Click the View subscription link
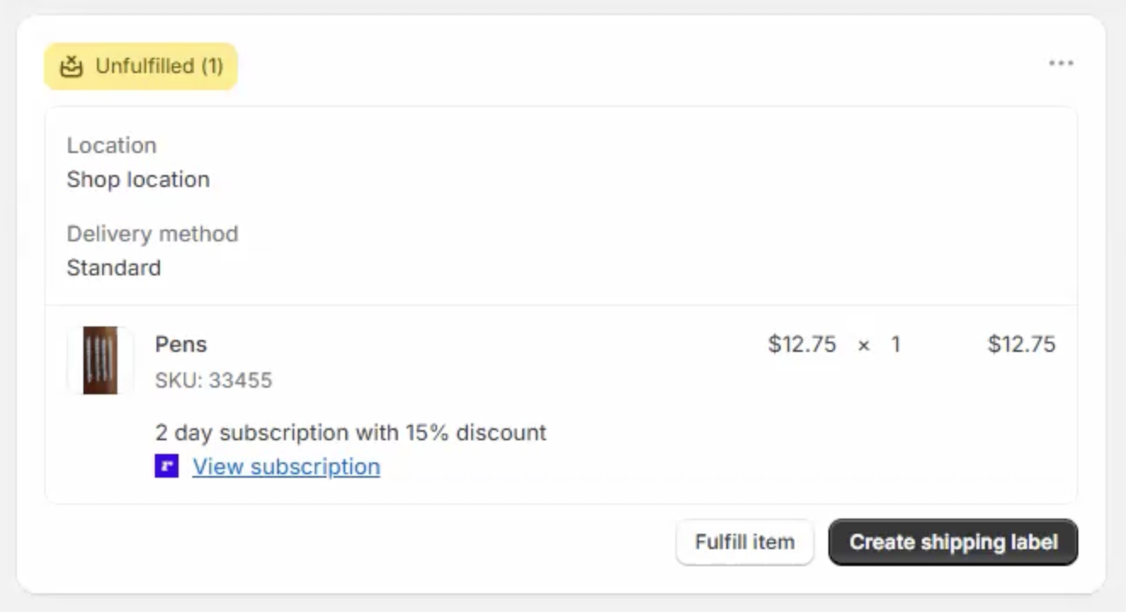1126x612 pixels. [x=286, y=467]
